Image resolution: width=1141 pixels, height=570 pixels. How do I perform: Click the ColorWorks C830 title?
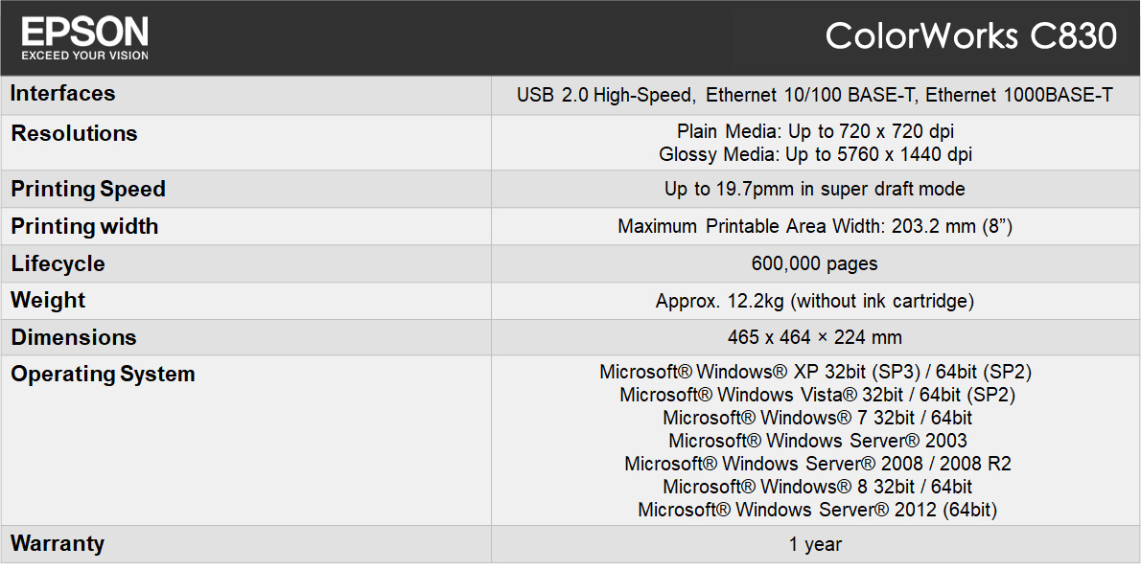coord(970,36)
